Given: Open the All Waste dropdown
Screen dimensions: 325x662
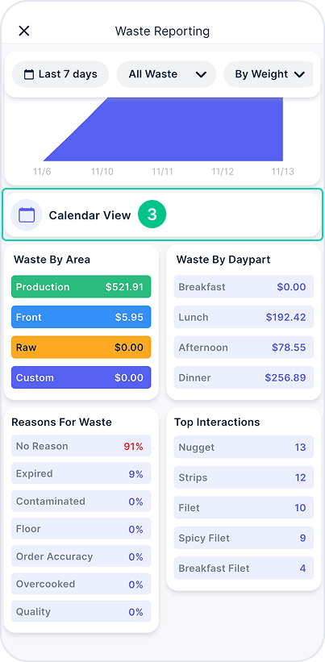Looking at the screenshot, I should click(166, 74).
